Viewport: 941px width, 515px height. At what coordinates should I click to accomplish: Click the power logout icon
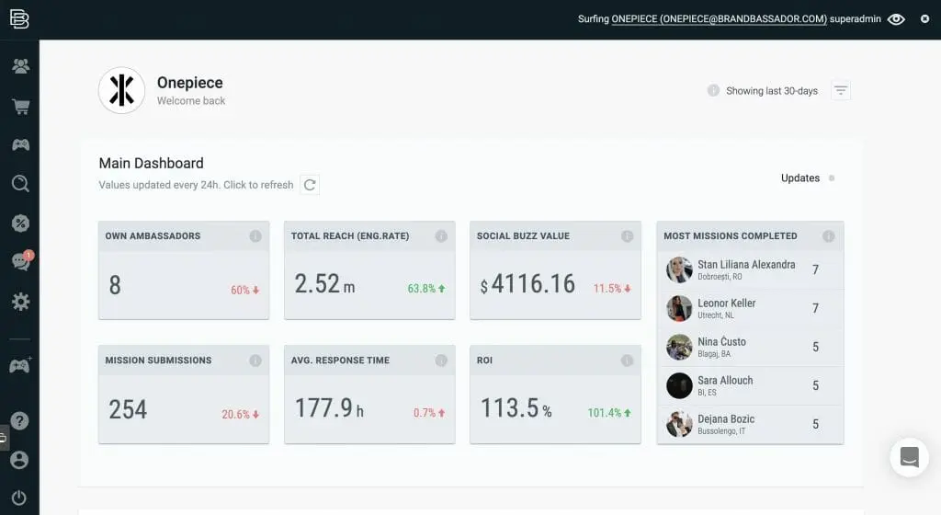click(x=19, y=498)
